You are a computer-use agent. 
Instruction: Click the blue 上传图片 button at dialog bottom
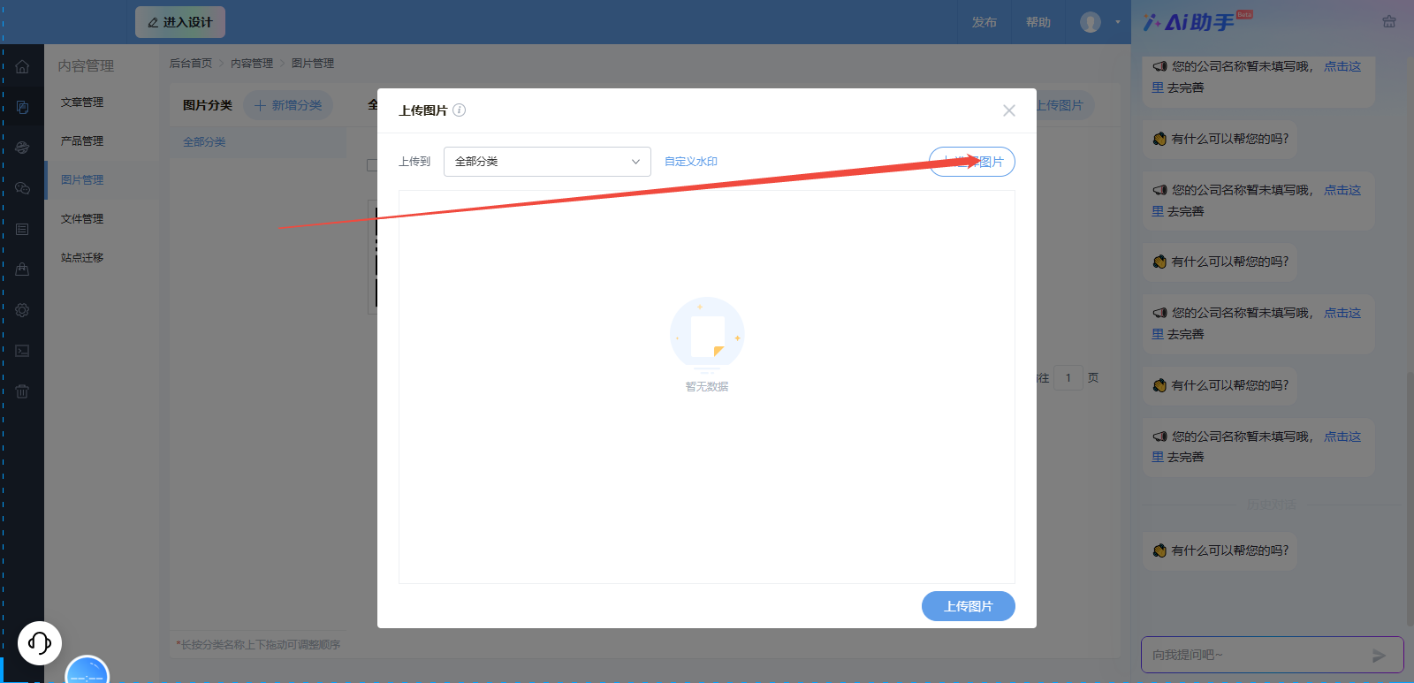pos(969,606)
